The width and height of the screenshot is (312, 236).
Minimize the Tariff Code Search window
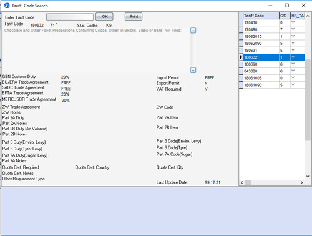270,6
